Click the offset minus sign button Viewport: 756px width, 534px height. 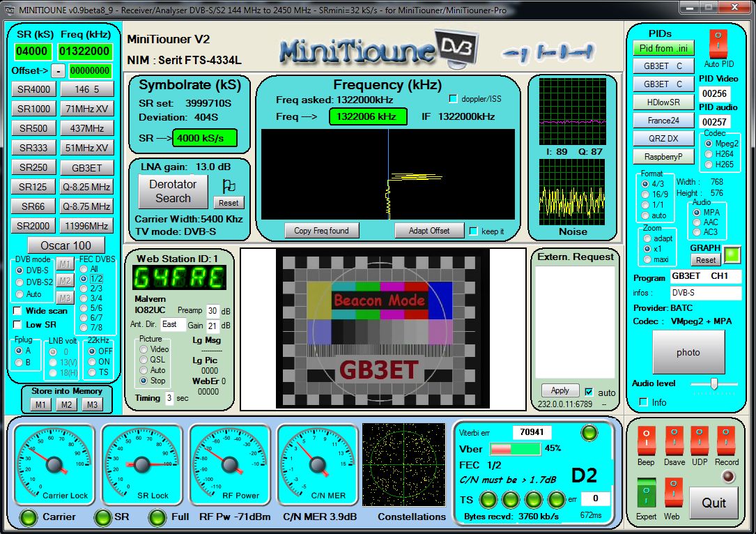pyautogui.click(x=58, y=71)
